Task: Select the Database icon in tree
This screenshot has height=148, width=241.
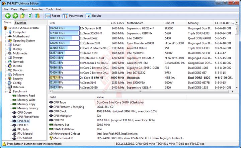Action: click(10, 87)
